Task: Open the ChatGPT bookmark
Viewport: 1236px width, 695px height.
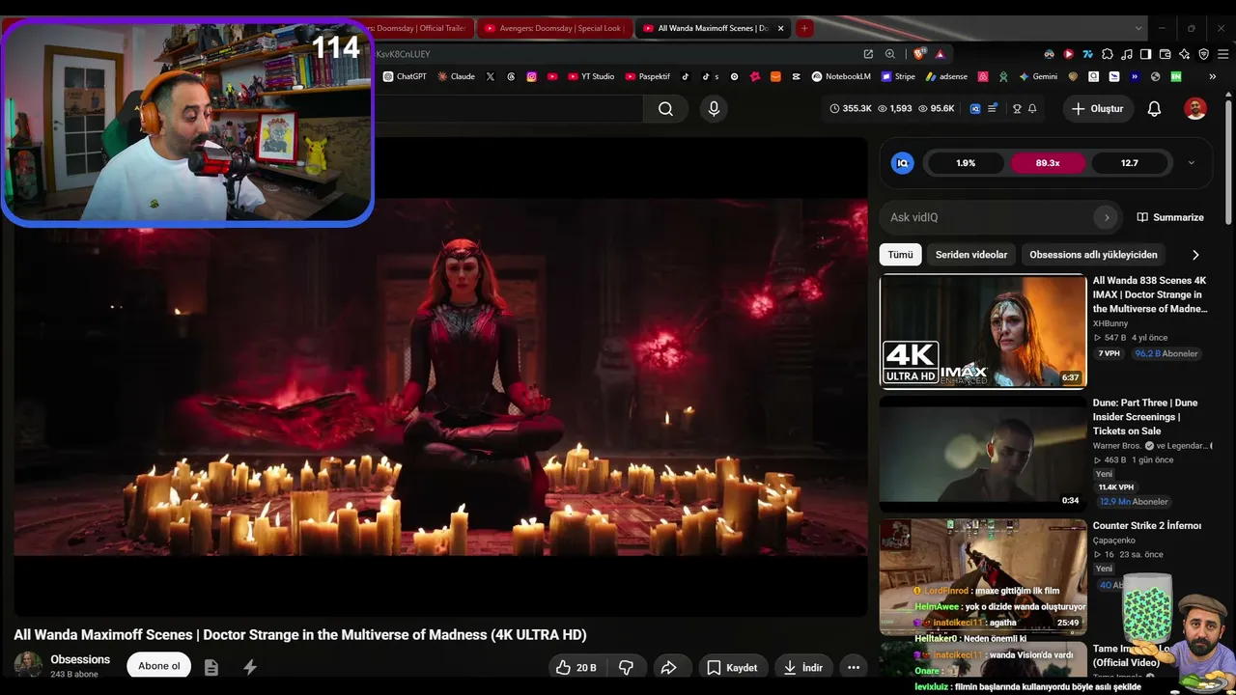Action: pyautogui.click(x=405, y=76)
